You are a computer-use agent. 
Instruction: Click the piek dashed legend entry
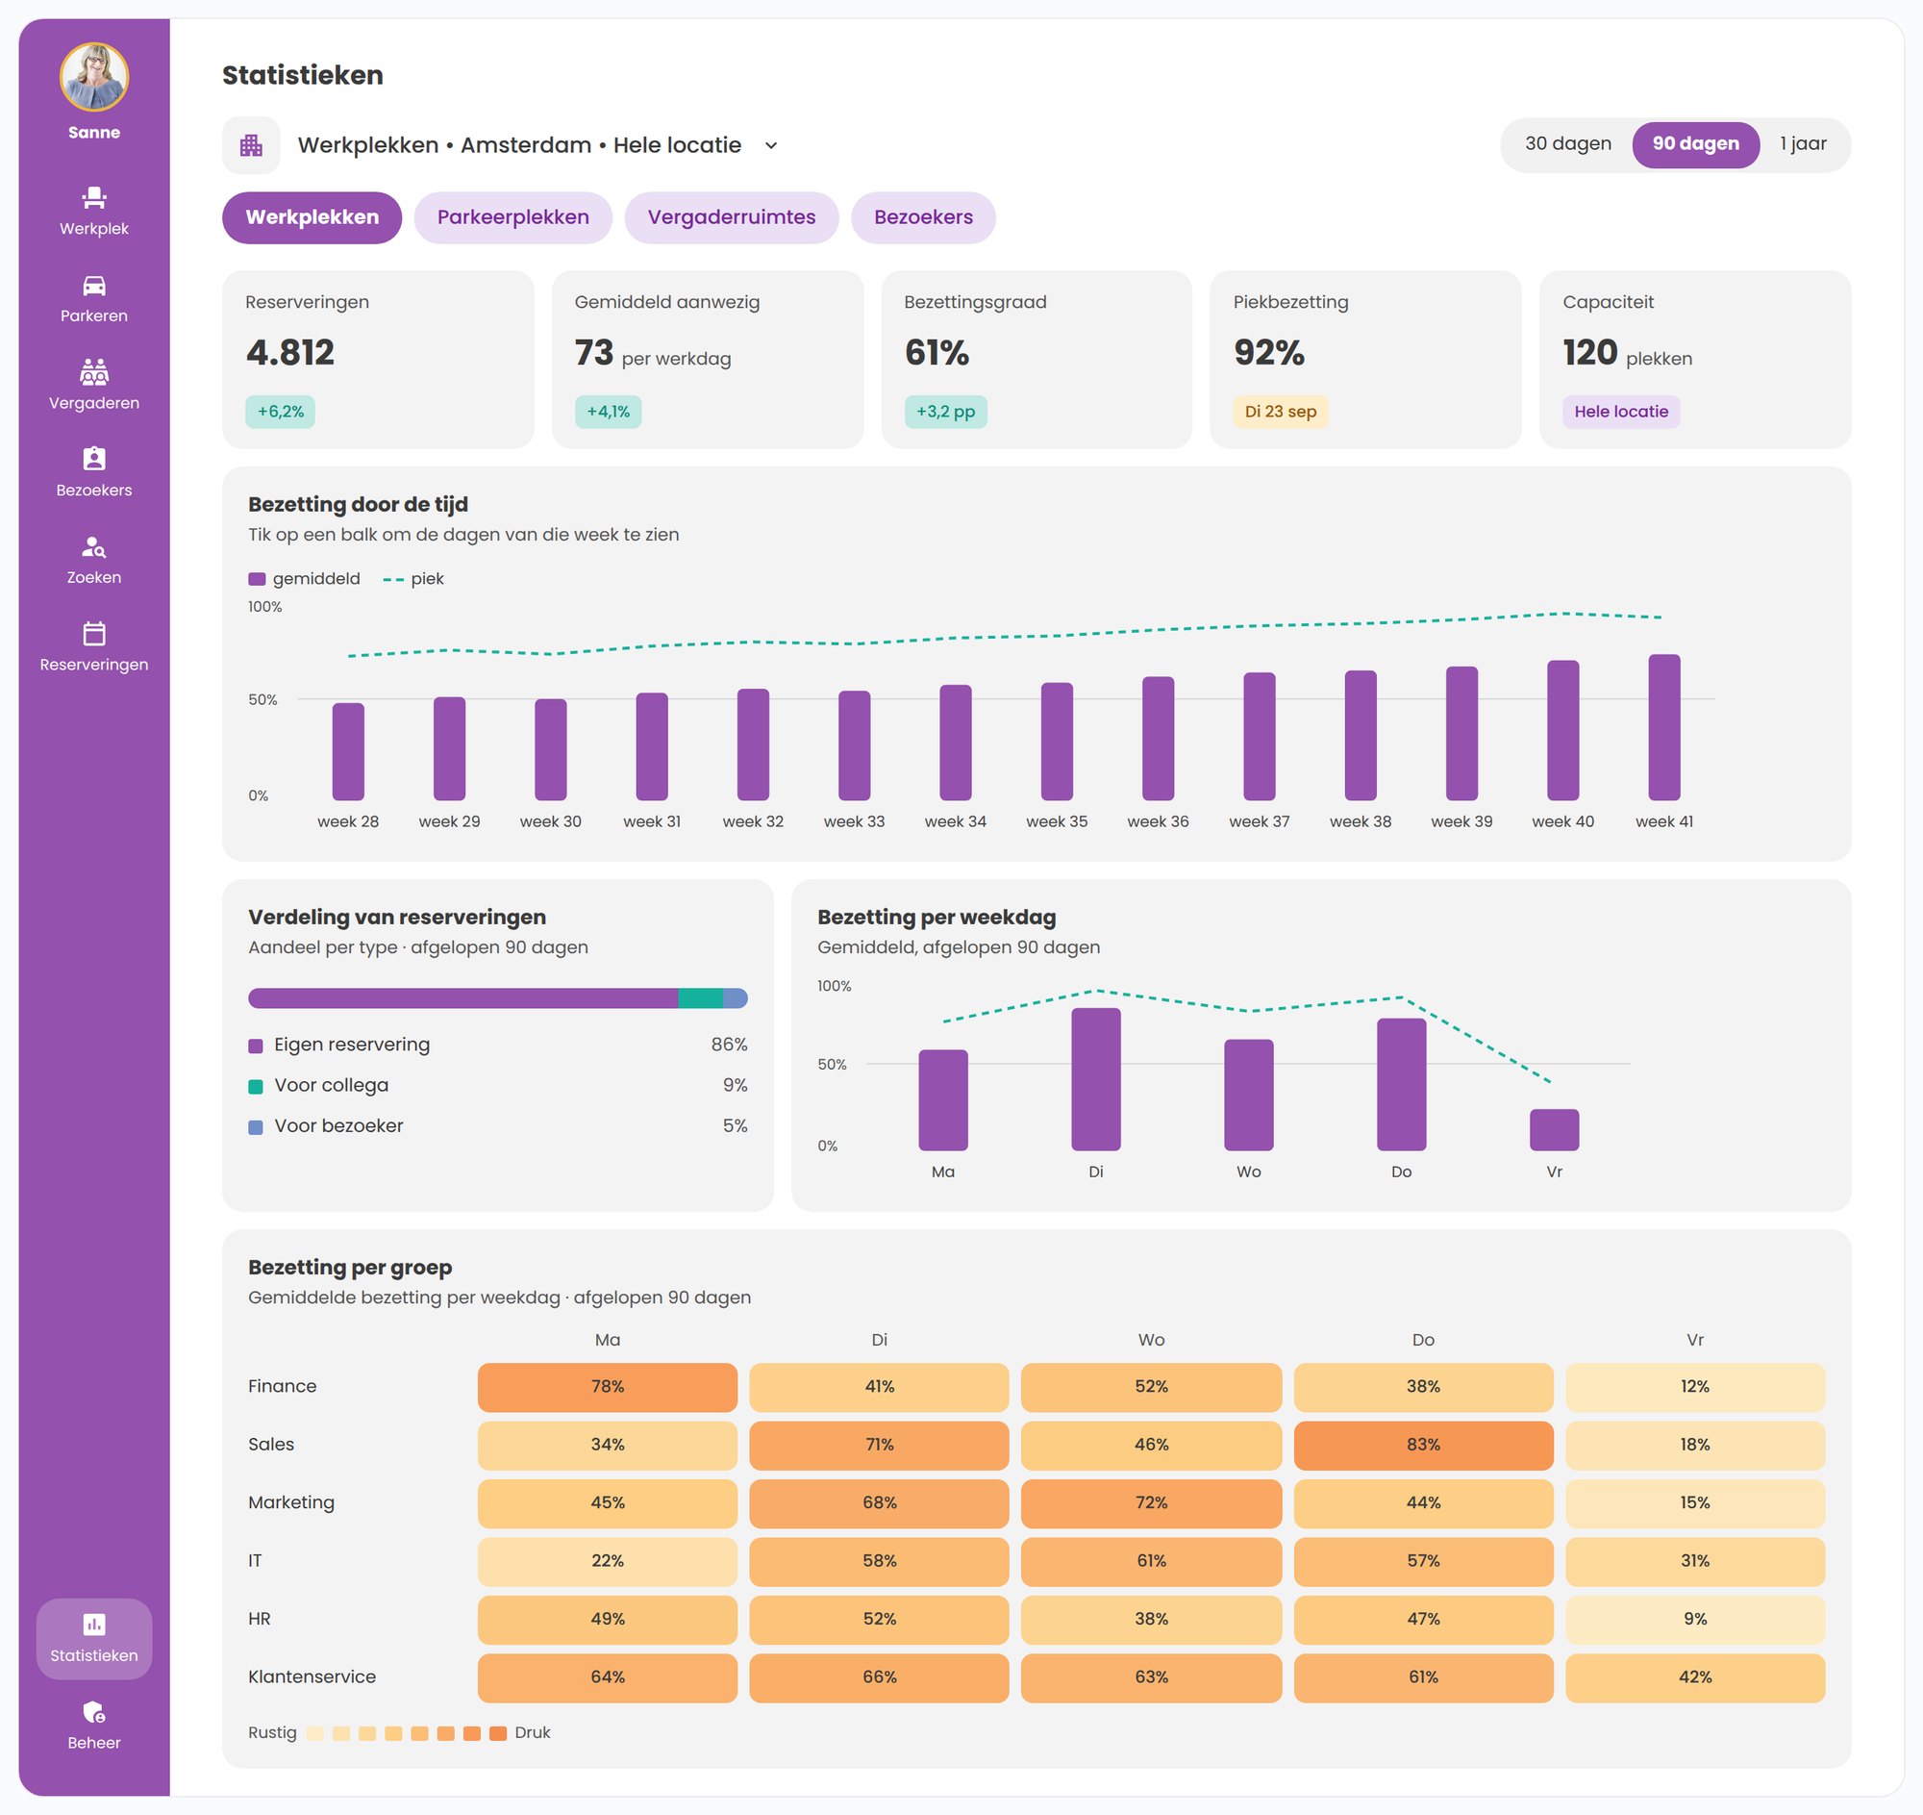click(413, 580)
